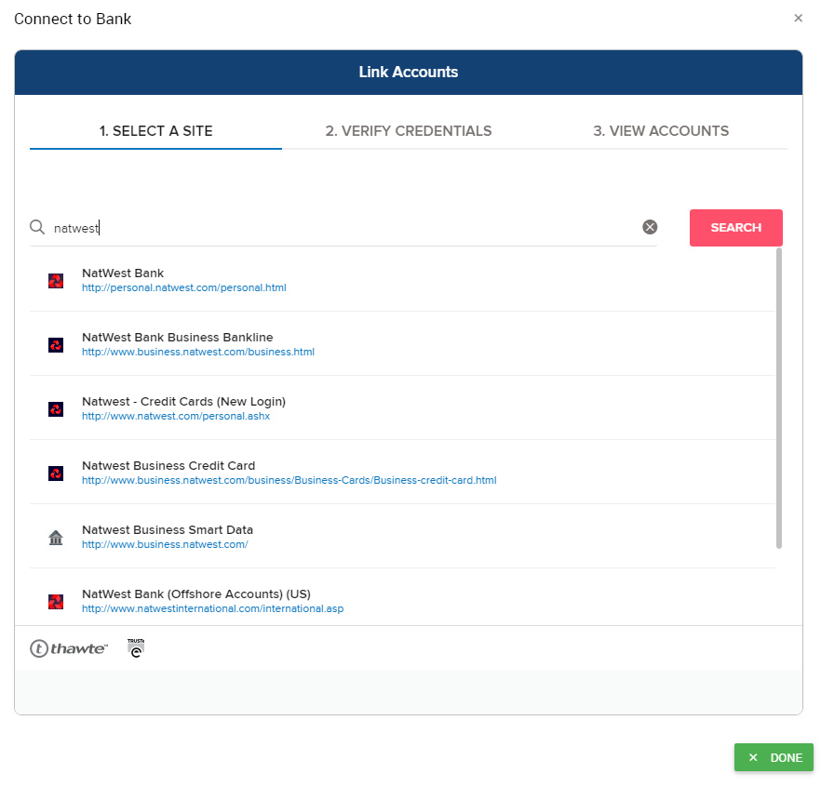Click the green Done button

774,757
